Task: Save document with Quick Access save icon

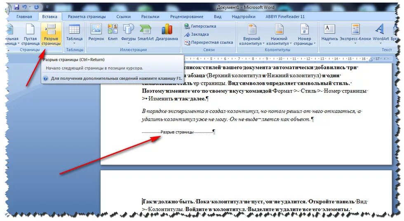Action: pyautogui.click(x=17, y=7)
